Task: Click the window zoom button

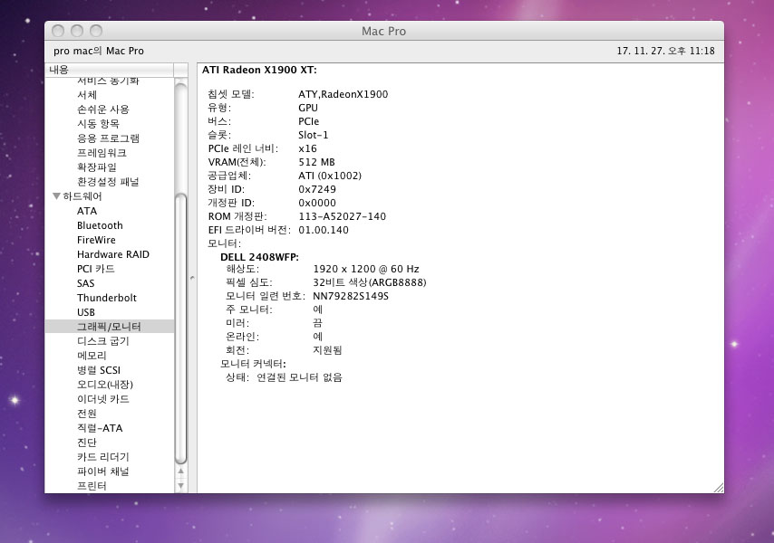Action: point(98,32)
